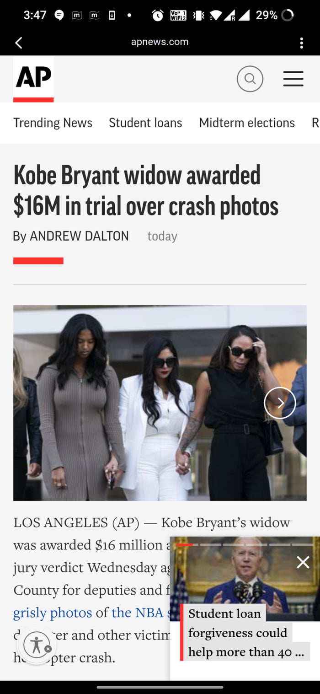This screenshot has height=694, width=320.
Task: Click the AP logo
Action: (33, 79)
